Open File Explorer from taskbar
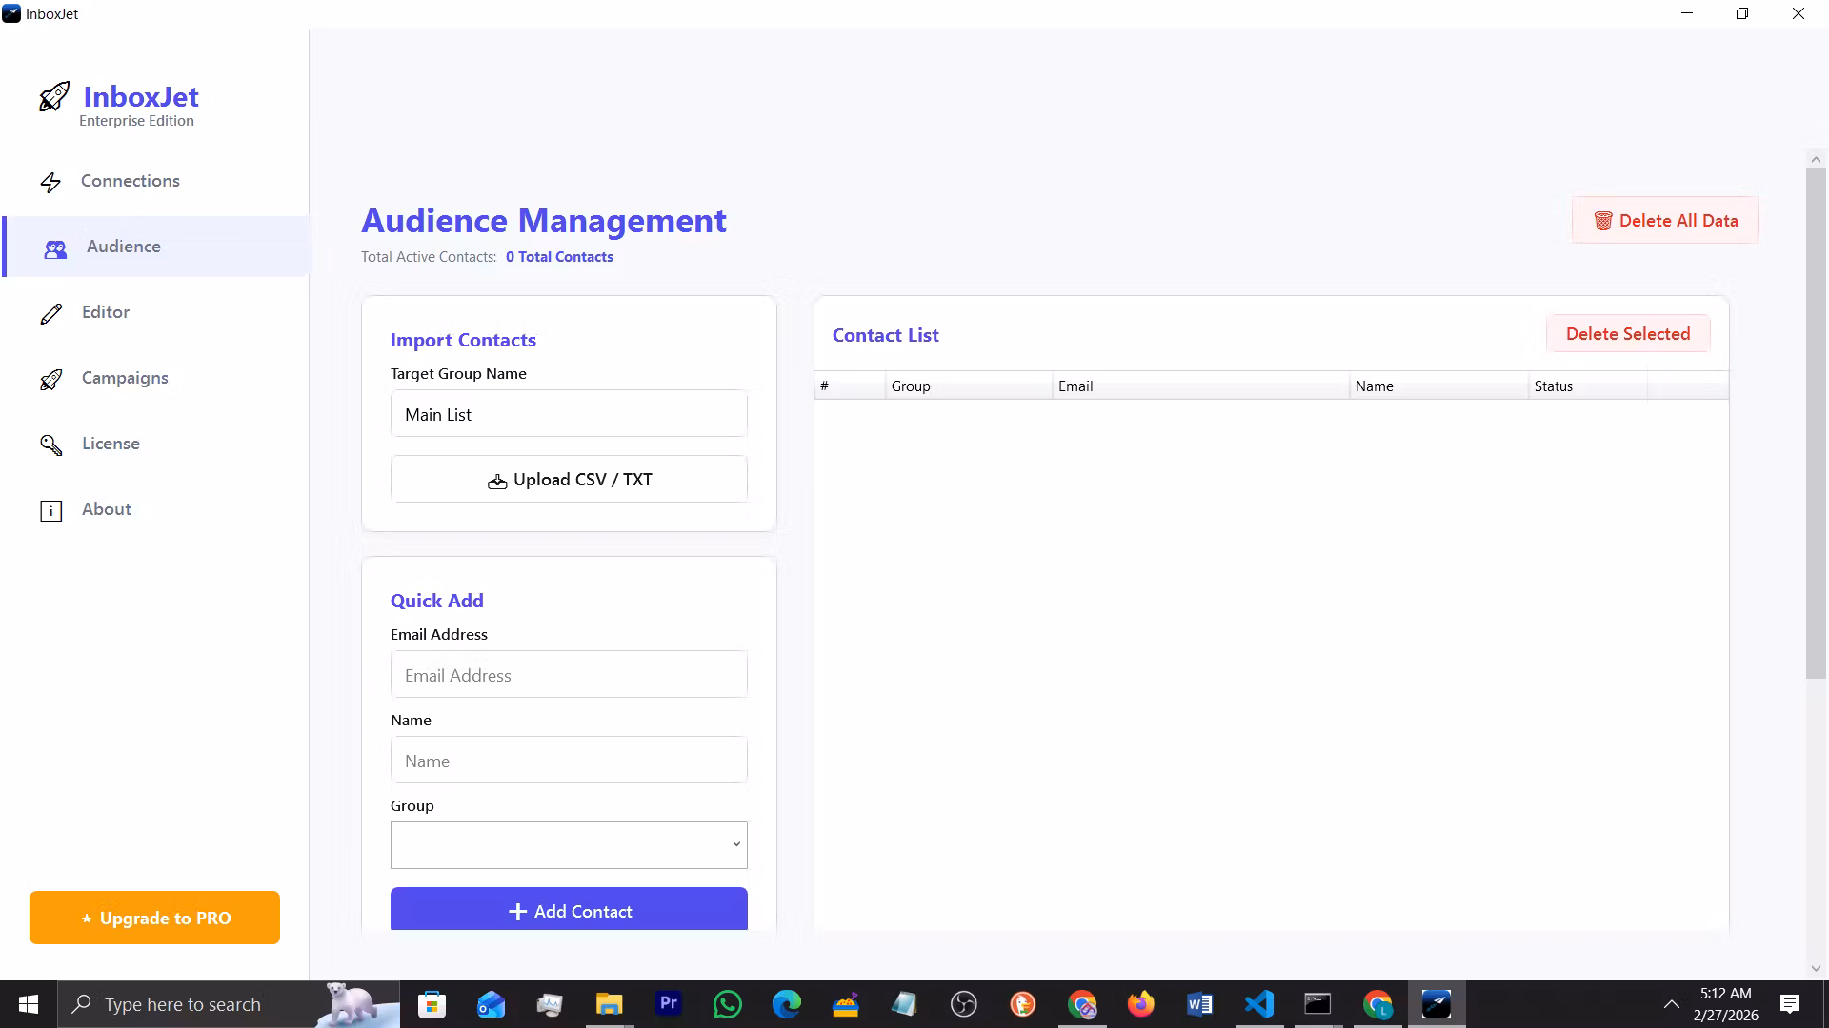Image resolution: width=1829 pixels, height=1028 pixels. (x=609, y=1004)
